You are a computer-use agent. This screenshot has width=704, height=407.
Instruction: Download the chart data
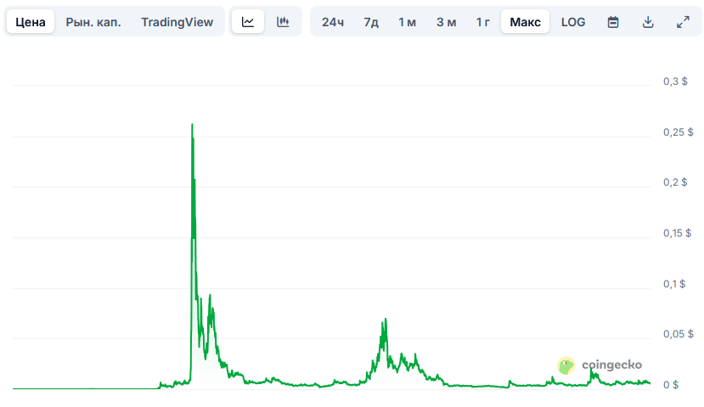point(648,21)
